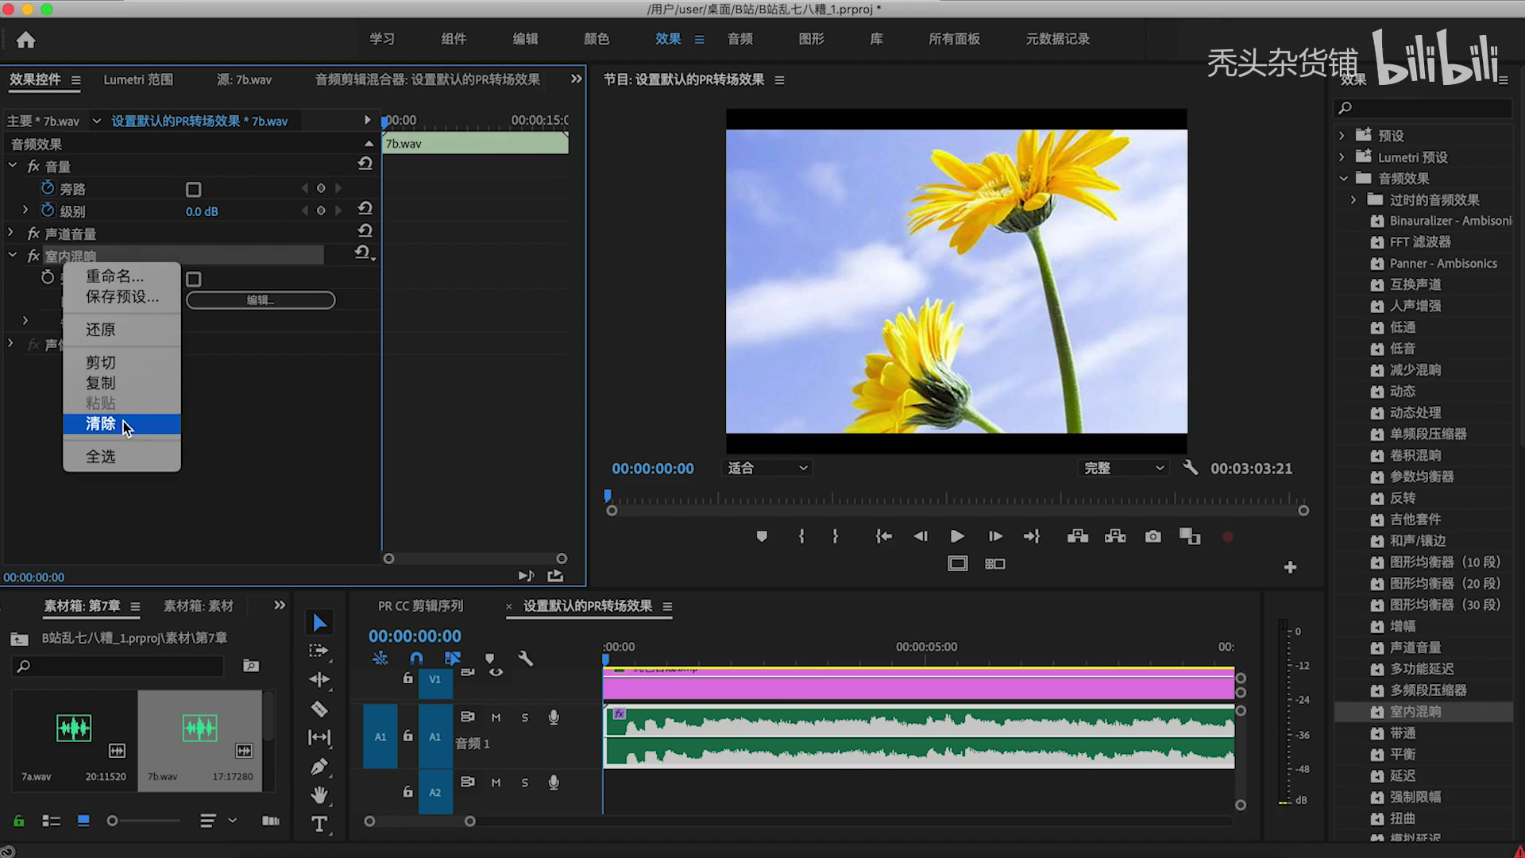This screenshot has width=1525, height=858.
Task: Switch to the 音频 workspace tab
Action: coord(739,39)
